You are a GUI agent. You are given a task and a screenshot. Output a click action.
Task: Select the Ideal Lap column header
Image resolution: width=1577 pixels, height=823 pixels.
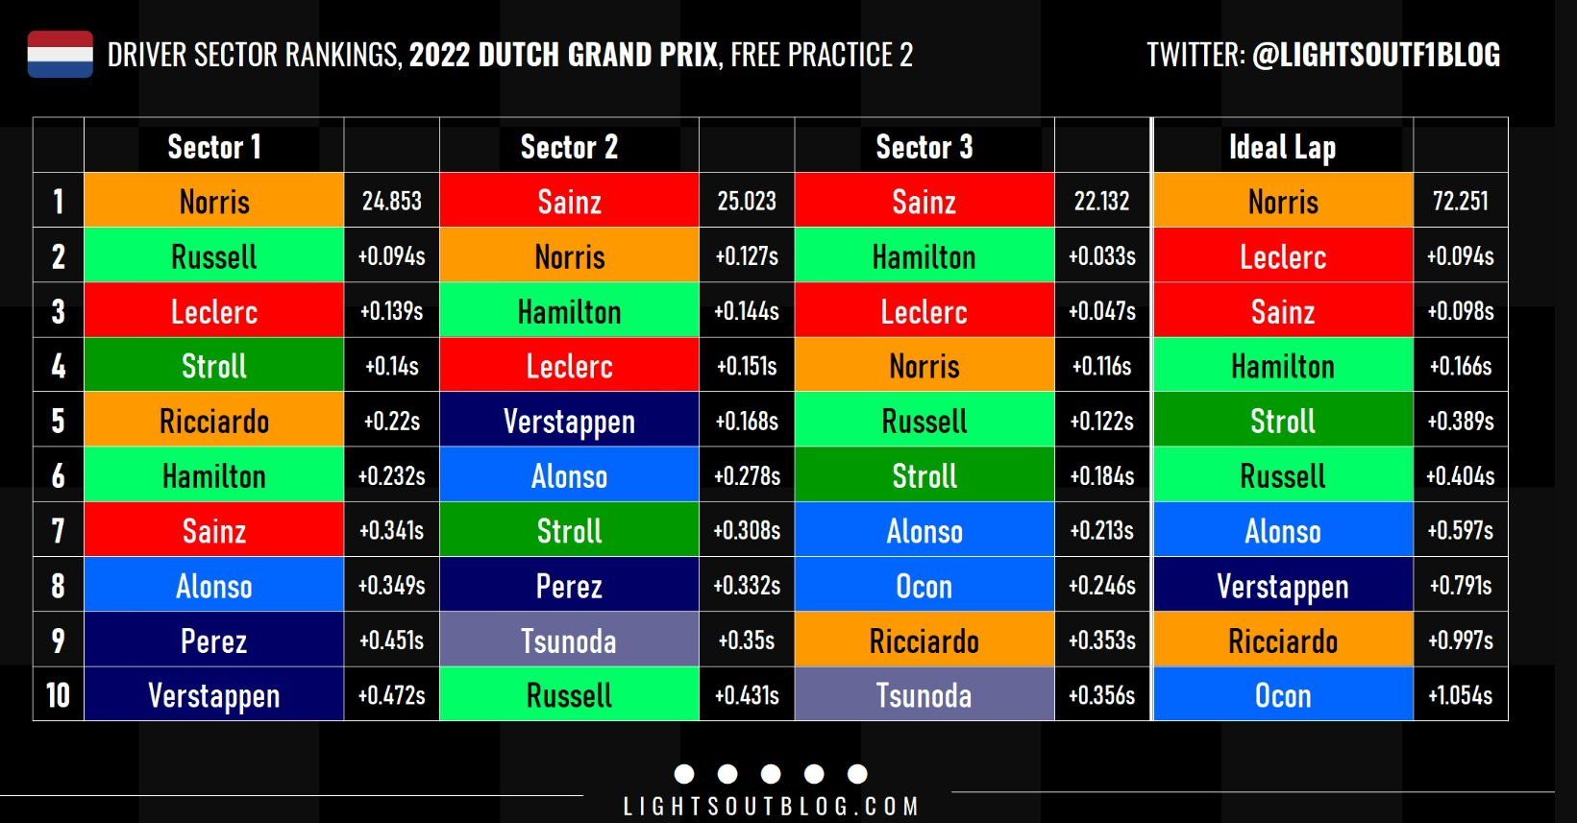[1283, 146]
